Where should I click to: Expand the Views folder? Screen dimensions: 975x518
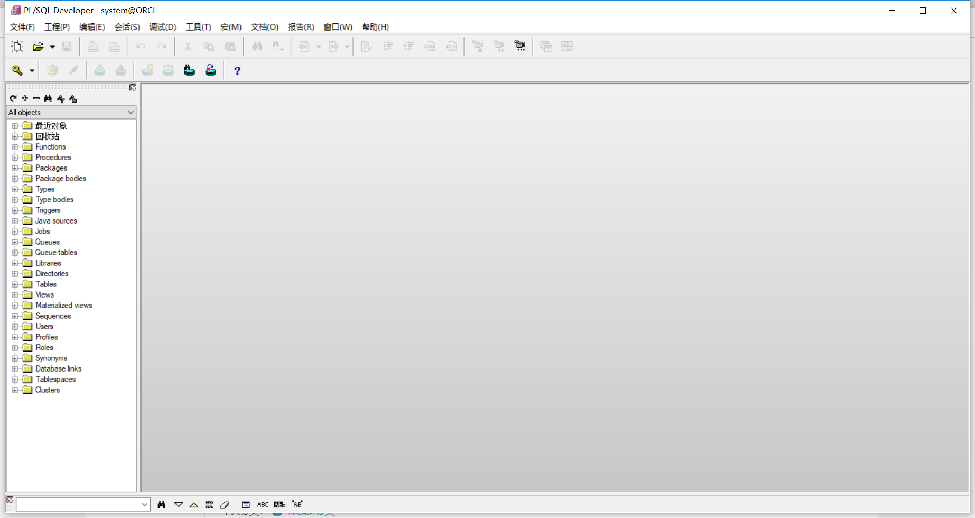[x=15, y=295]
